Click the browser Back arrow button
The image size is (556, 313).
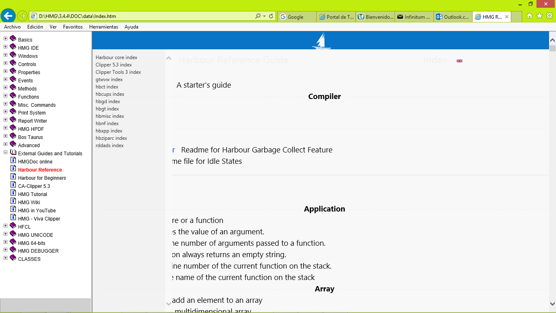[x=8, y=16]
